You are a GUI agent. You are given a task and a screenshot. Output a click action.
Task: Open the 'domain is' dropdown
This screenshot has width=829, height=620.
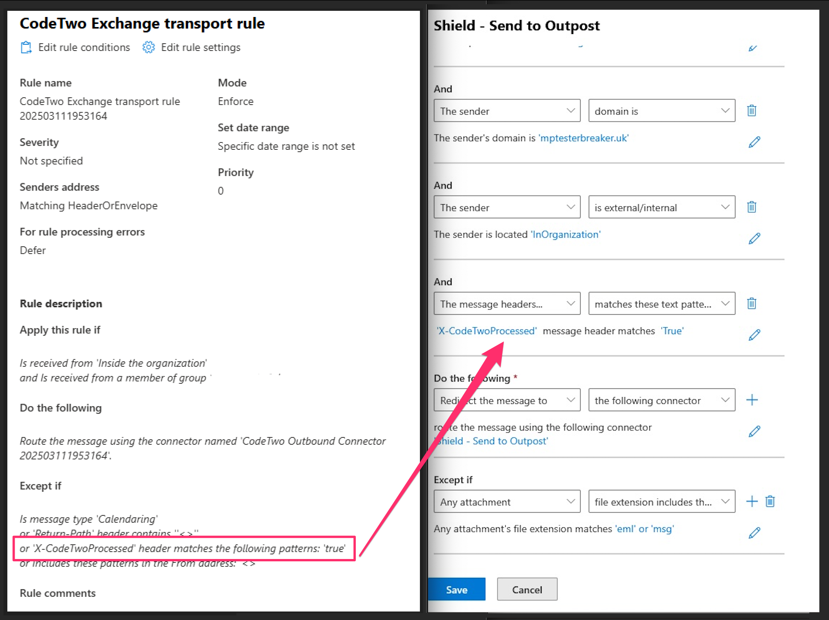coord(661,111)
